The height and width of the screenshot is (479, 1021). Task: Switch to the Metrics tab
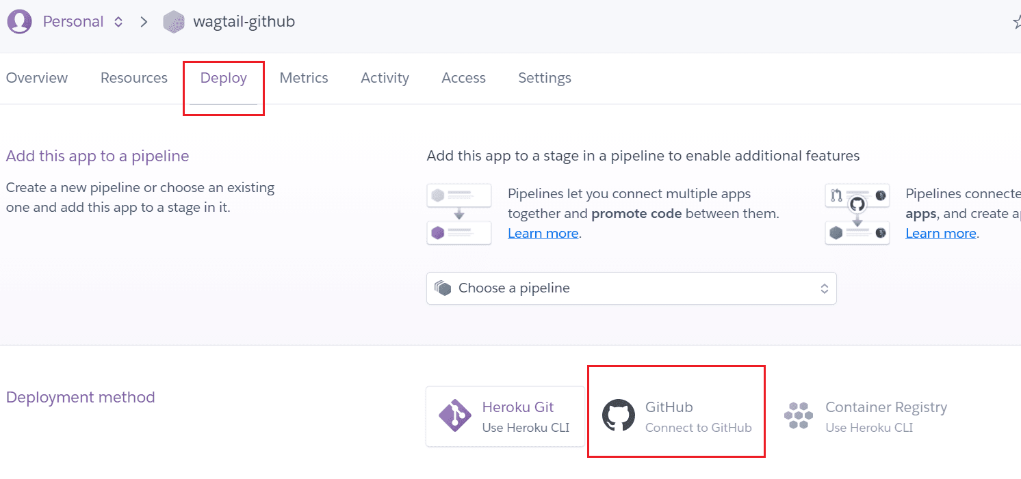304,78
